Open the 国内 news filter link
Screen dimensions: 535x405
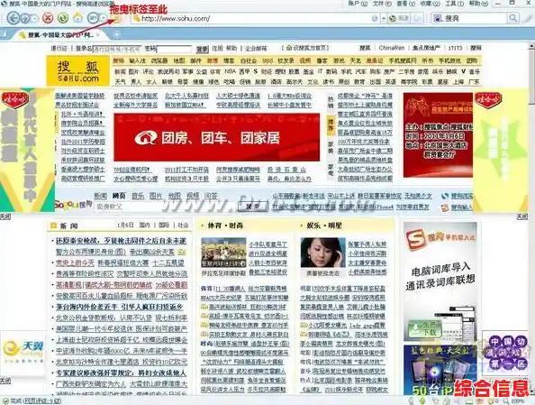point(145,226)
